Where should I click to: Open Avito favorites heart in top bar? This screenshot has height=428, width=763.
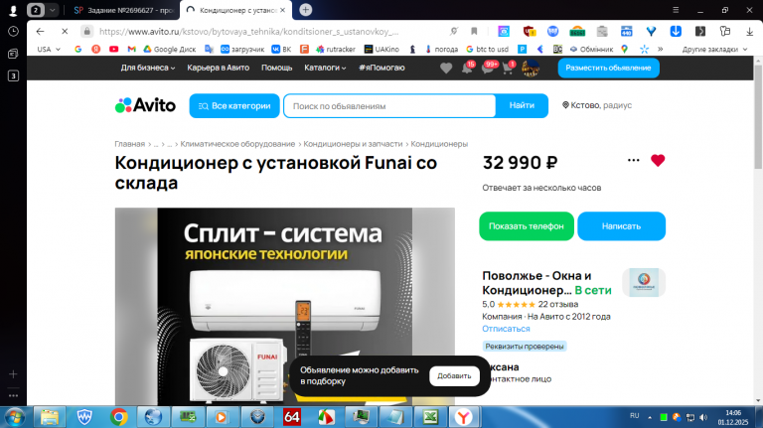(x=446, y=69)
